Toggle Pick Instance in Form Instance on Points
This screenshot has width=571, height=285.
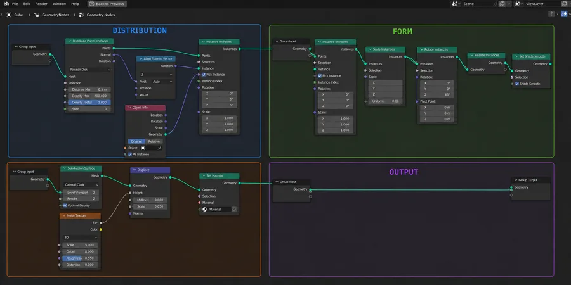[x=320, y=76]
